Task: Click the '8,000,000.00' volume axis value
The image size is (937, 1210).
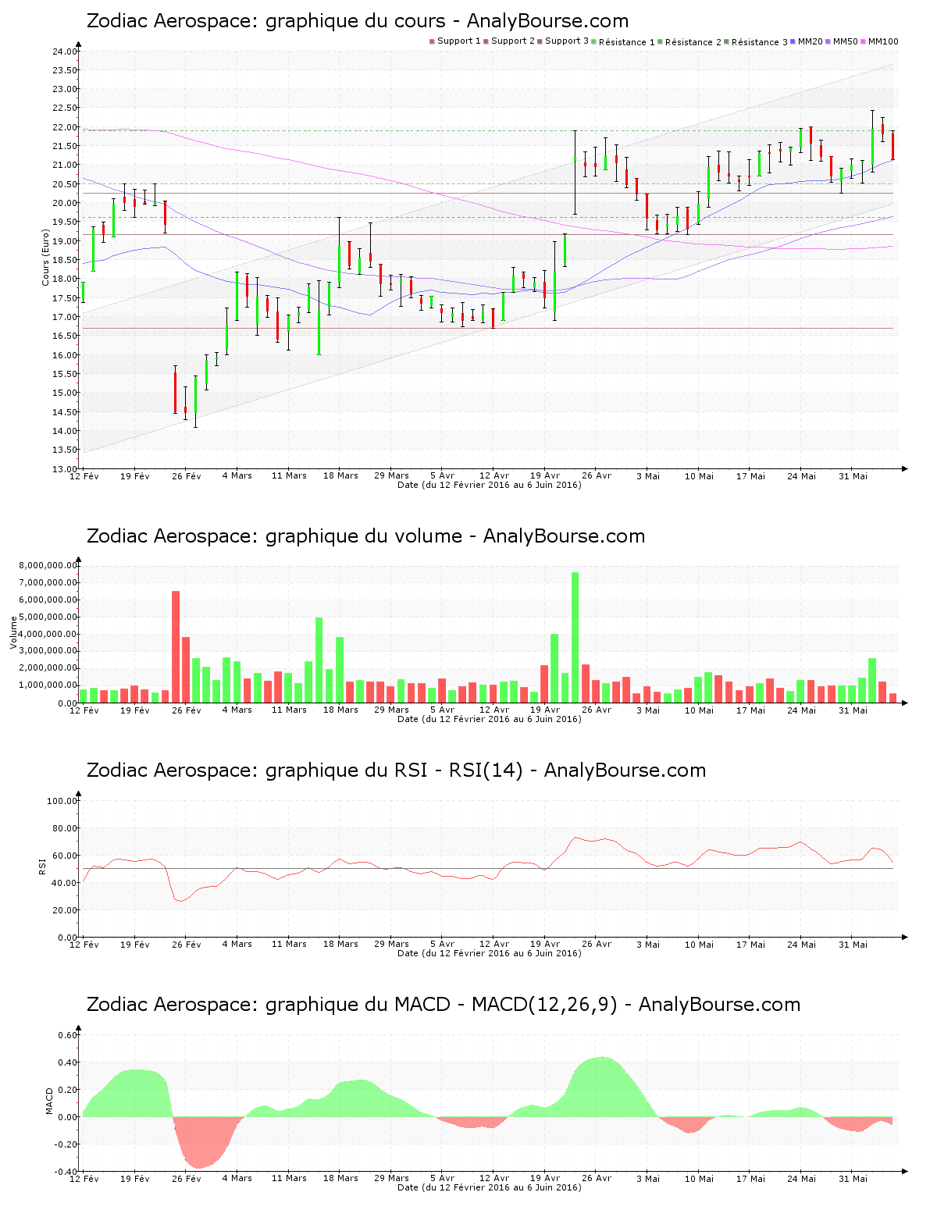Action: [x=48, y=566]
